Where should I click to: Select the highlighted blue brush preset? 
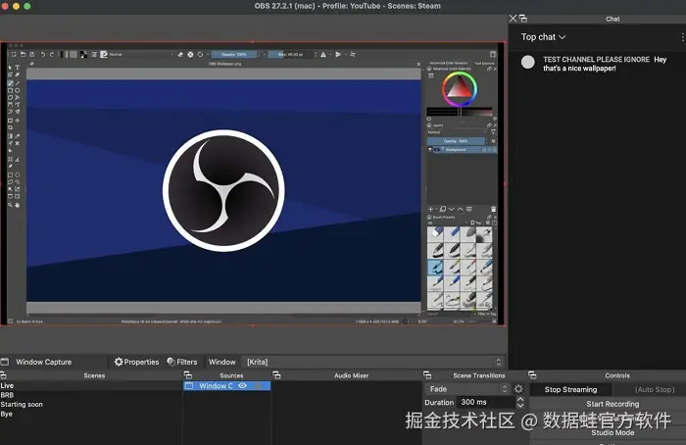[435, 267]
